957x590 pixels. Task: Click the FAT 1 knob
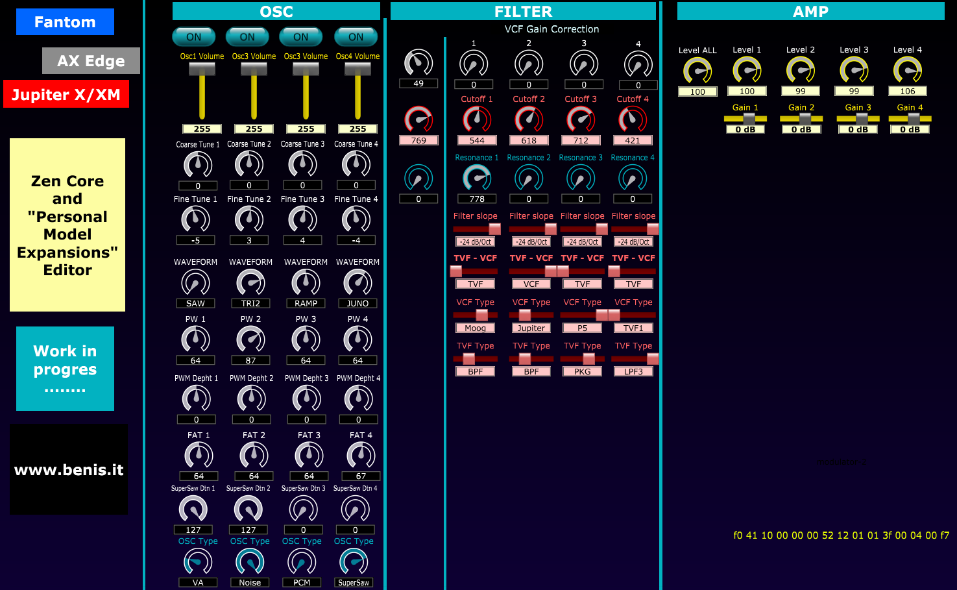pos(199,455)
